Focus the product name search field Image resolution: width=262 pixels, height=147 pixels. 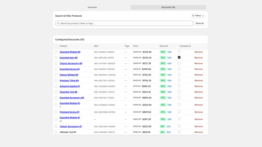[124, 23]
